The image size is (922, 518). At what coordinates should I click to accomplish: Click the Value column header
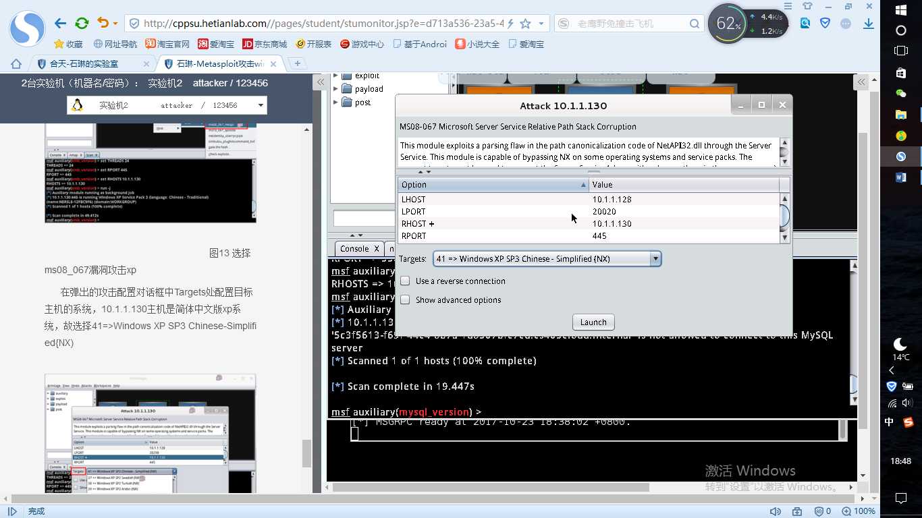click(684, 184)
